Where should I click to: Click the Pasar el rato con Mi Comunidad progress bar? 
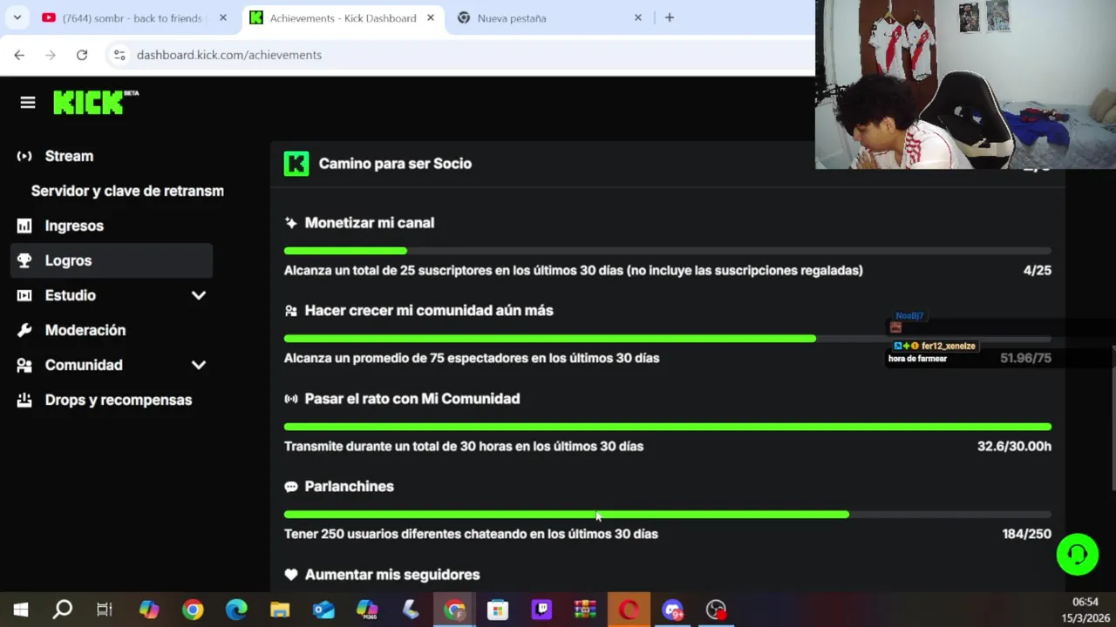point(668,427)
